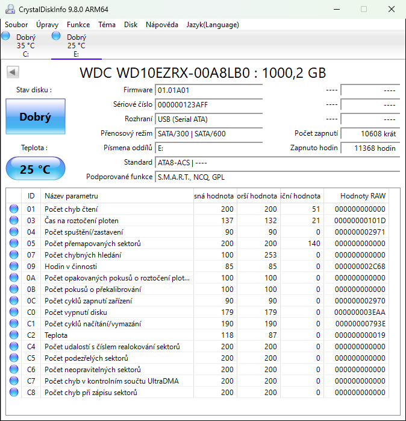The height and width of the screenshot is (421, 406).
Task: Click status orb of row C4
Action: point(14,346)
